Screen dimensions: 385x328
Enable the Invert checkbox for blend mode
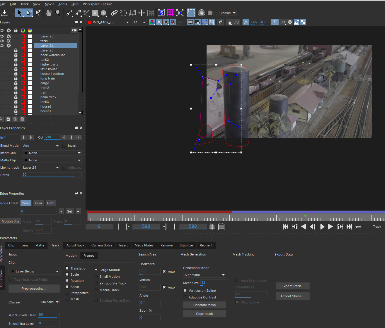click(64, 146)
